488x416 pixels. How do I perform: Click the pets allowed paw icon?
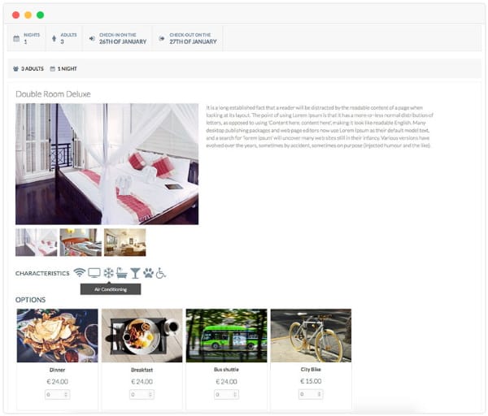click(x=149, y=273)
